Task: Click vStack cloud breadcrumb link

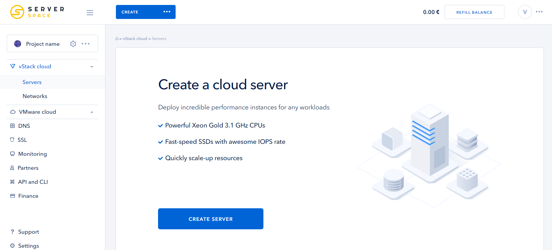Action: click(135, 39)
